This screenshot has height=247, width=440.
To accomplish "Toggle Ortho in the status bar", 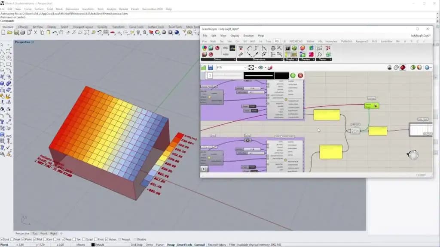I will tap(149, 244).
